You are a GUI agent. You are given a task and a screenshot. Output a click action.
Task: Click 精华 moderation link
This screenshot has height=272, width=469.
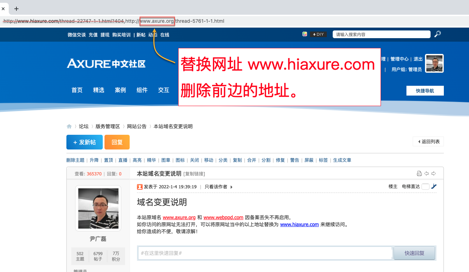point(151,160)
